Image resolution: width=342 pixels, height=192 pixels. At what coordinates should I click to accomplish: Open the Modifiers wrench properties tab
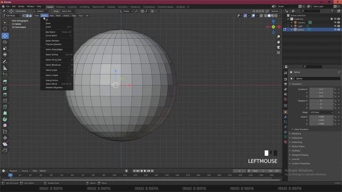coord(285,117)
